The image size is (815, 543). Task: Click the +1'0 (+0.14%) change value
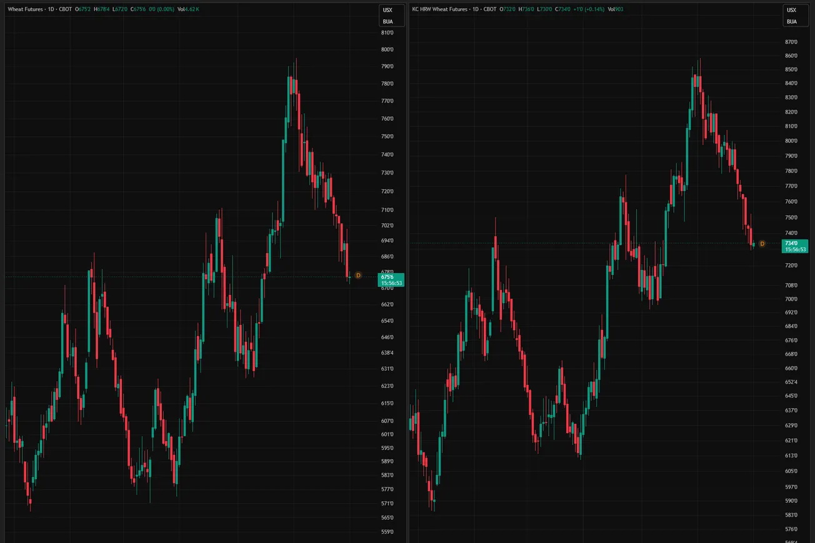click(x=589, y=9)
